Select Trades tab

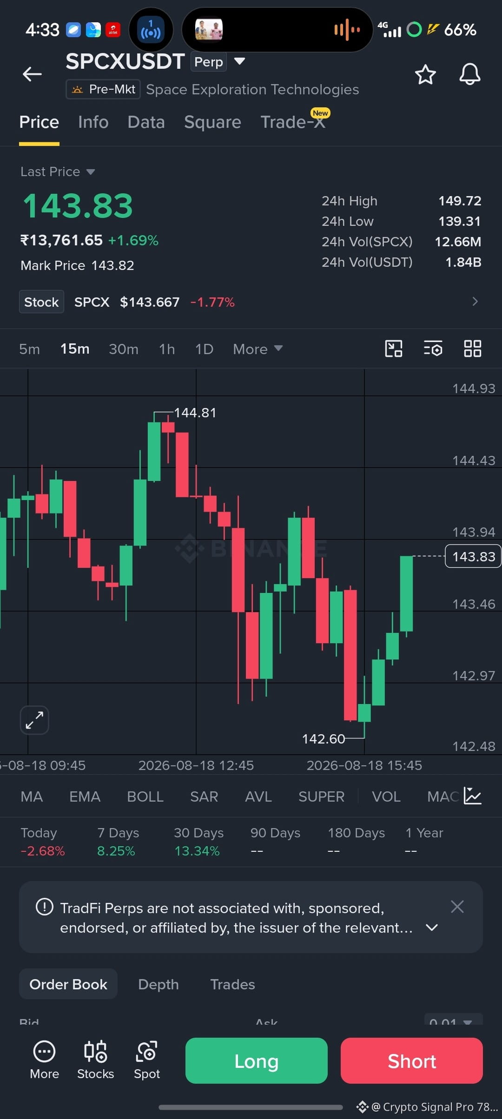(x=232, y=984)
